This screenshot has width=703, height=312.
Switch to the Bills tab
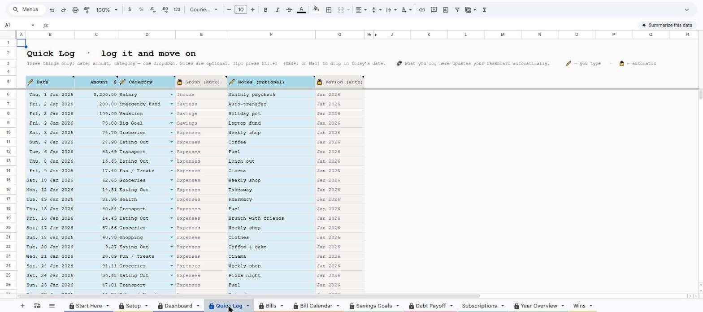coord(271,306)
